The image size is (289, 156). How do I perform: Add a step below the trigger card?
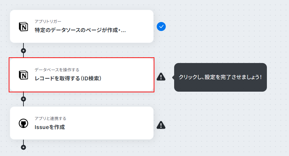(x=23, y=51)
